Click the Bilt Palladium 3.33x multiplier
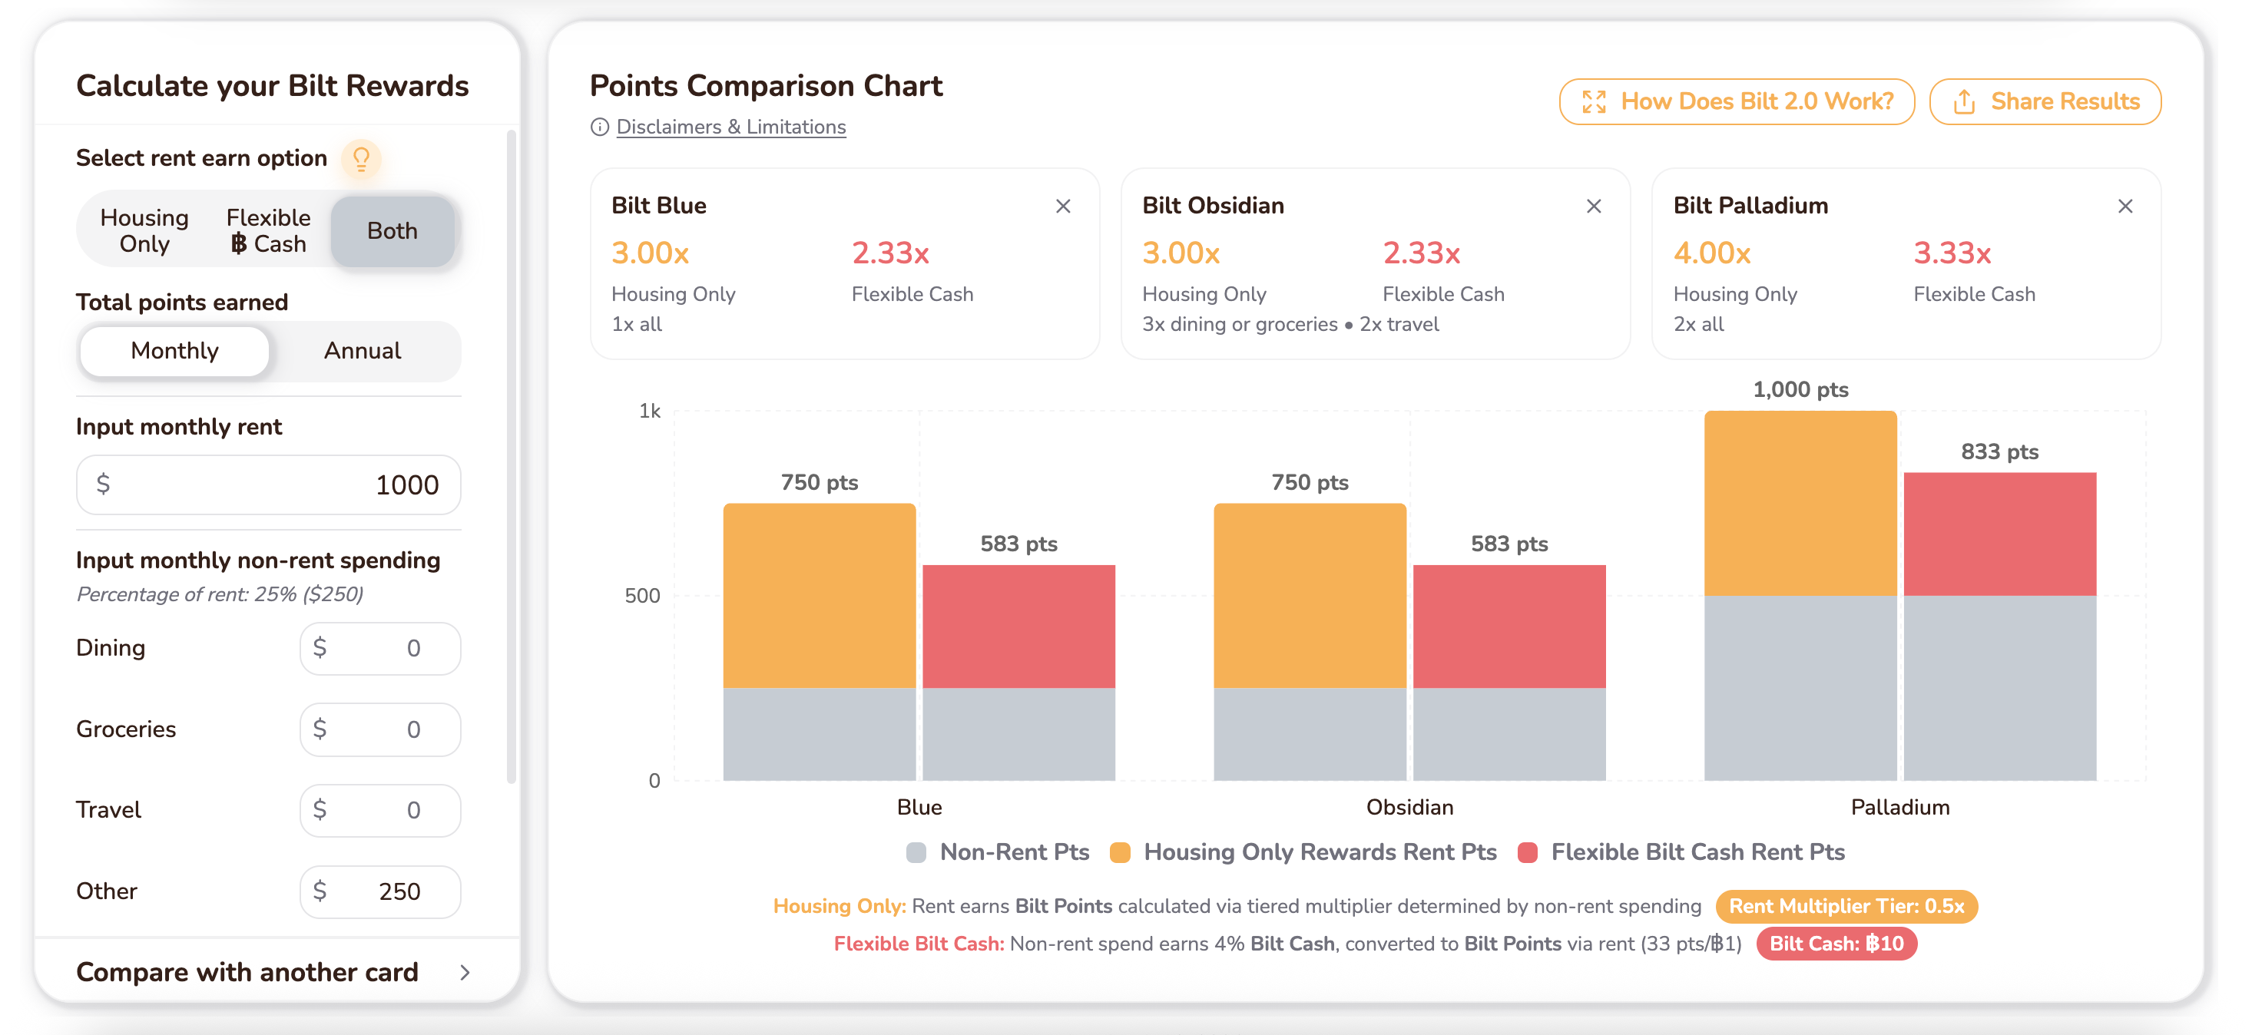2252x1035 pixels. tap(1952, 253)
